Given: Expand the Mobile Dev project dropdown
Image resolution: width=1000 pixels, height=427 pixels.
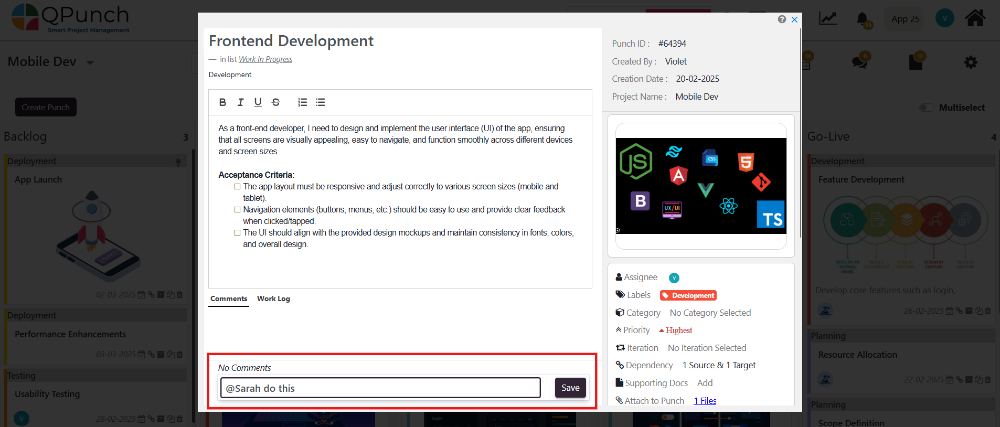Looking at the screenshot, I should [90, 62].
